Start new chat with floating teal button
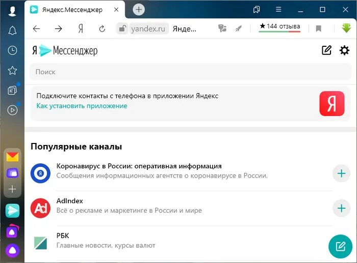The image size is (357, 263). coord(340,246)
